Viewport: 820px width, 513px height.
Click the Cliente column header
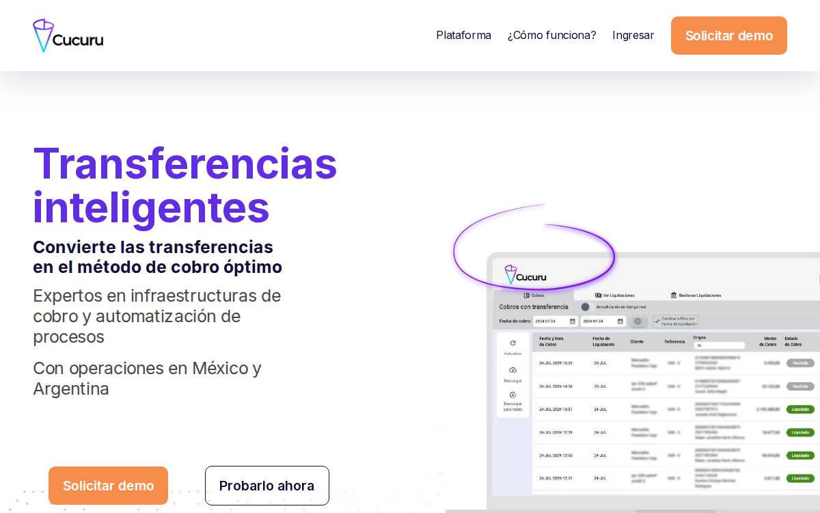[x=637, y=341]
